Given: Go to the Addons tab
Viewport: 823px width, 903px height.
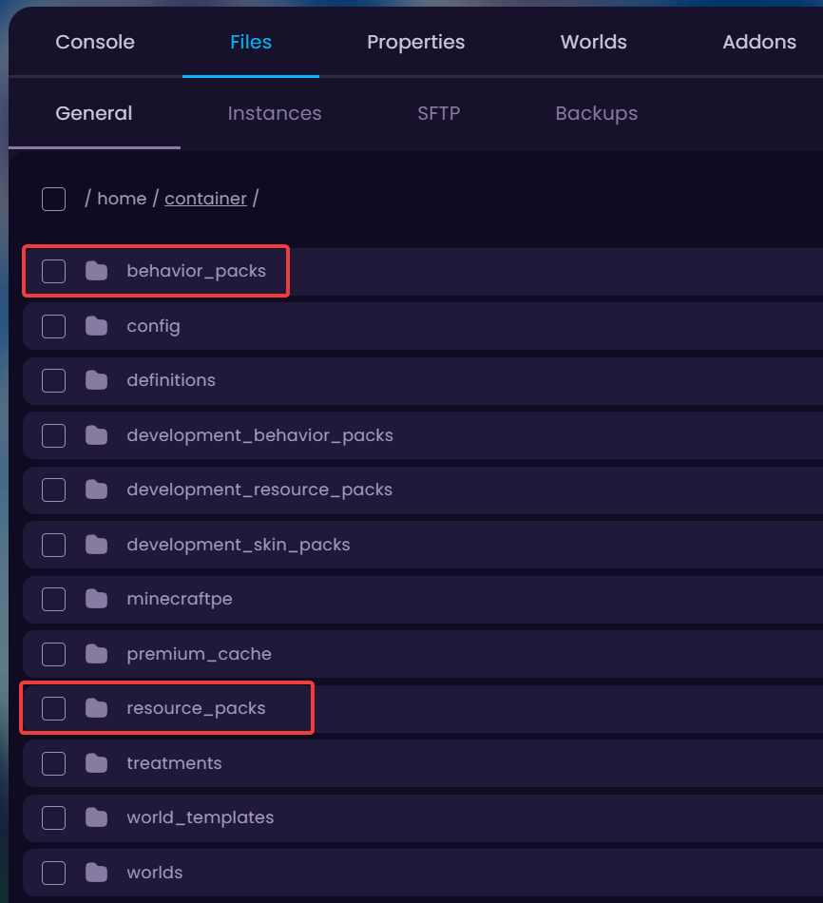Looking at the screenshot, I should [758, 42].
